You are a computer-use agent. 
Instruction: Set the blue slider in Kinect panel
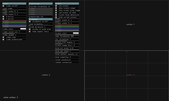(x=67, y=29)
